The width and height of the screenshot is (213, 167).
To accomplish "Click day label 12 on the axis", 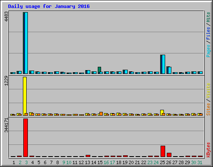I will 81,162.
